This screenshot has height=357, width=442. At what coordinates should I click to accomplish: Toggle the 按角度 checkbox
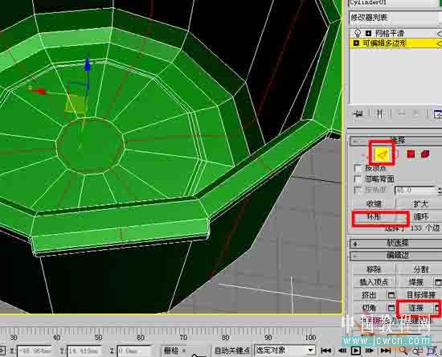[358, 190]
